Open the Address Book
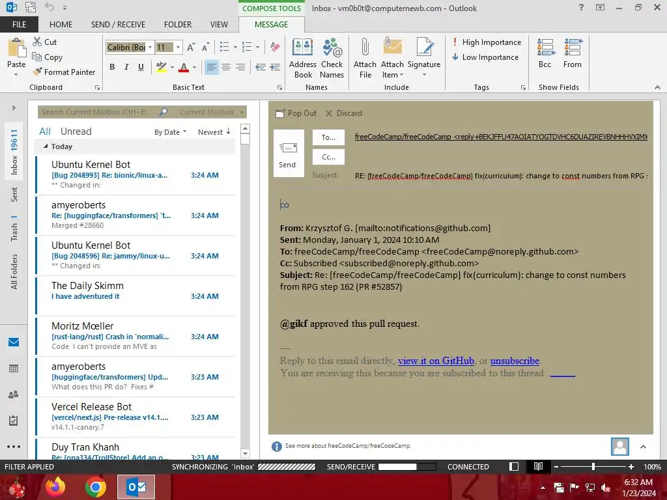This screenshot has width=667, height=500. click(x=302, y=58)
